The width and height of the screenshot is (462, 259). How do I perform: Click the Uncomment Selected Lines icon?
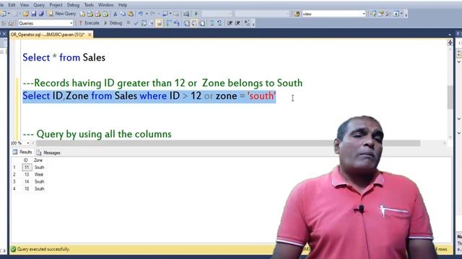(219, 23)
